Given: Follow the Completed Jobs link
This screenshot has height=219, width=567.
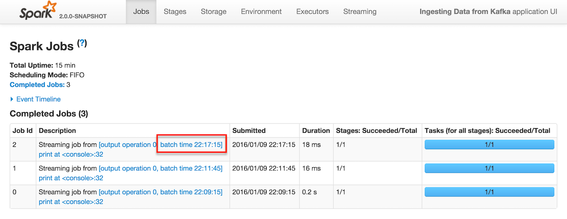Looking at the screenshot, I should click(x=37, y=85).
